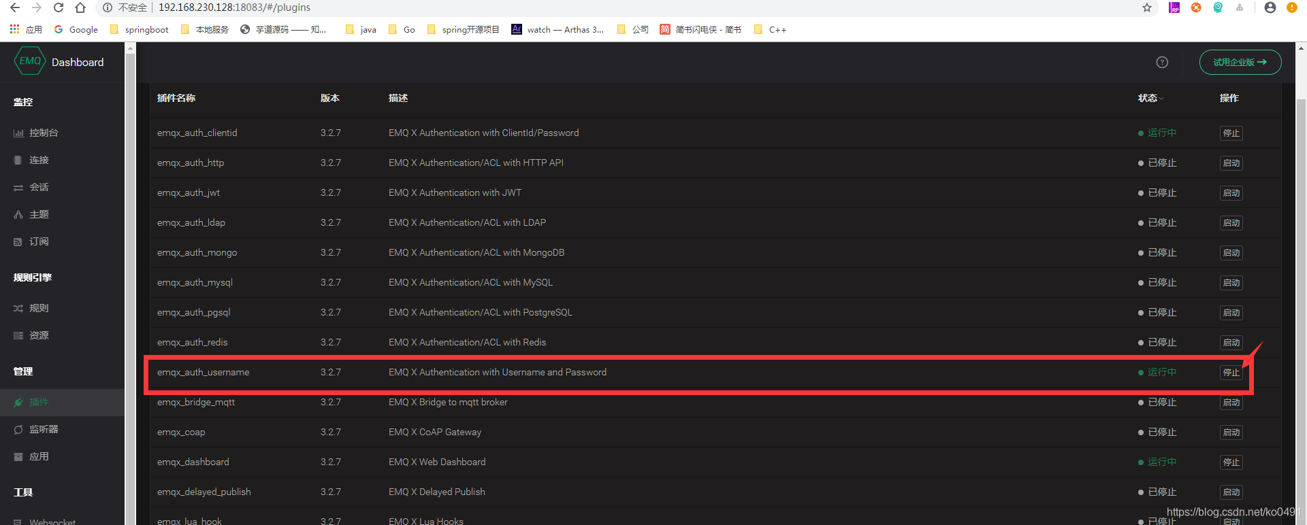Image resolution: width=1307 pixels, height=525 pixels.
Task: Stop the emqx_auth_clientid plugin
Action: 1231,133
